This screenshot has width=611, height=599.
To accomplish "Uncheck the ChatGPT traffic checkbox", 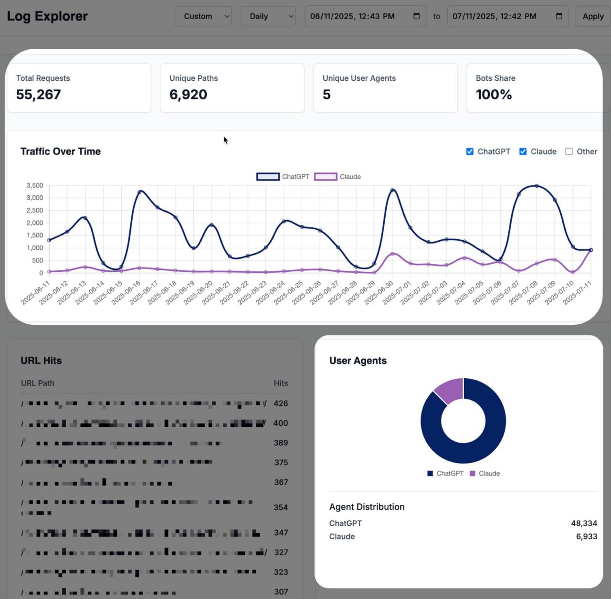I will click(x=470, y=151).
